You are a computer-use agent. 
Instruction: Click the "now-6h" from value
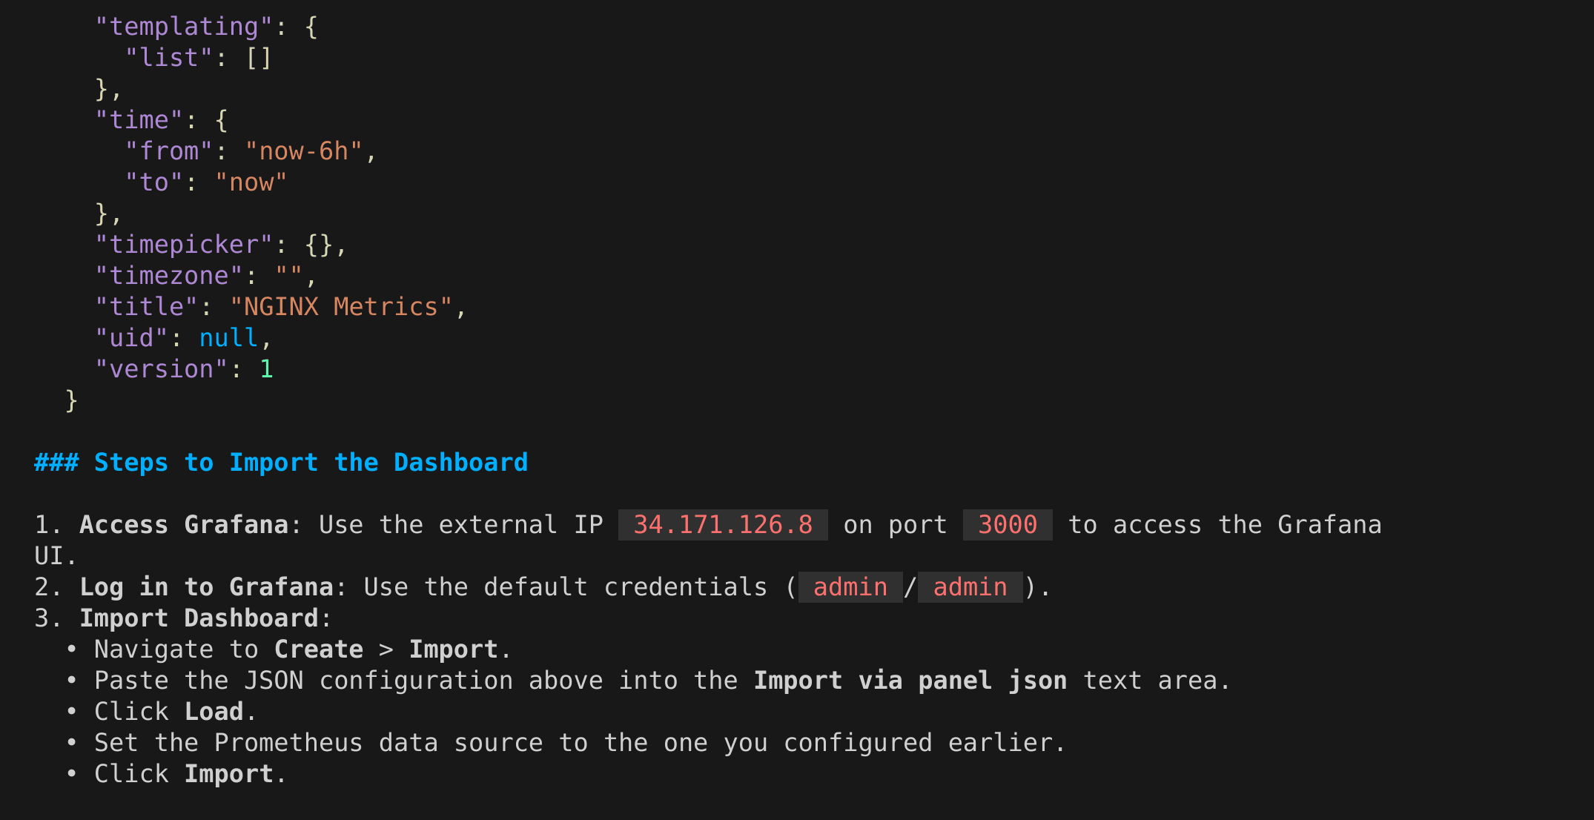click(304, 151)
